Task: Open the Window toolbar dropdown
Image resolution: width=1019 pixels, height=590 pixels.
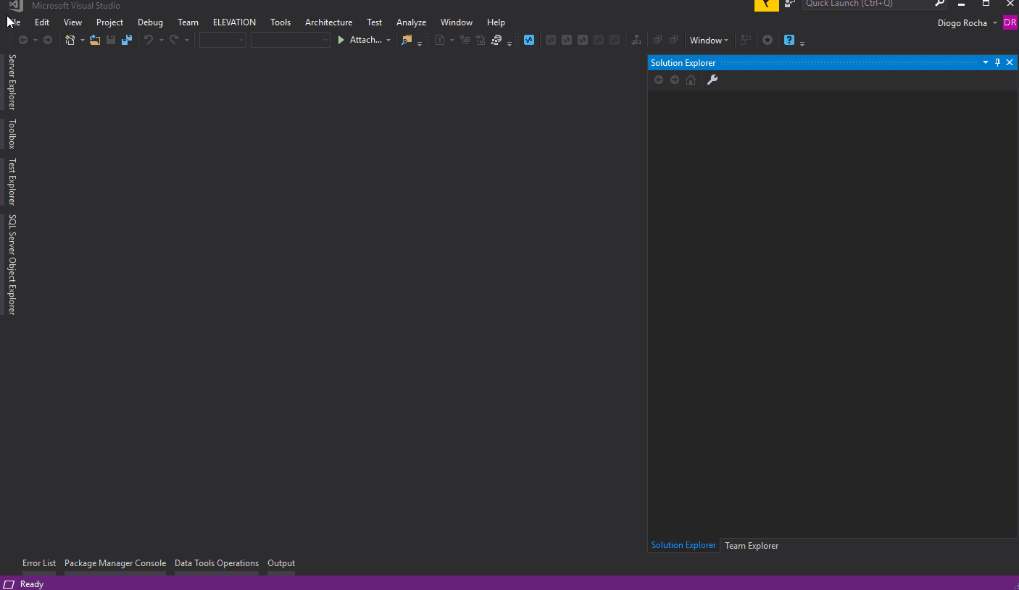Action: [709, 41]
